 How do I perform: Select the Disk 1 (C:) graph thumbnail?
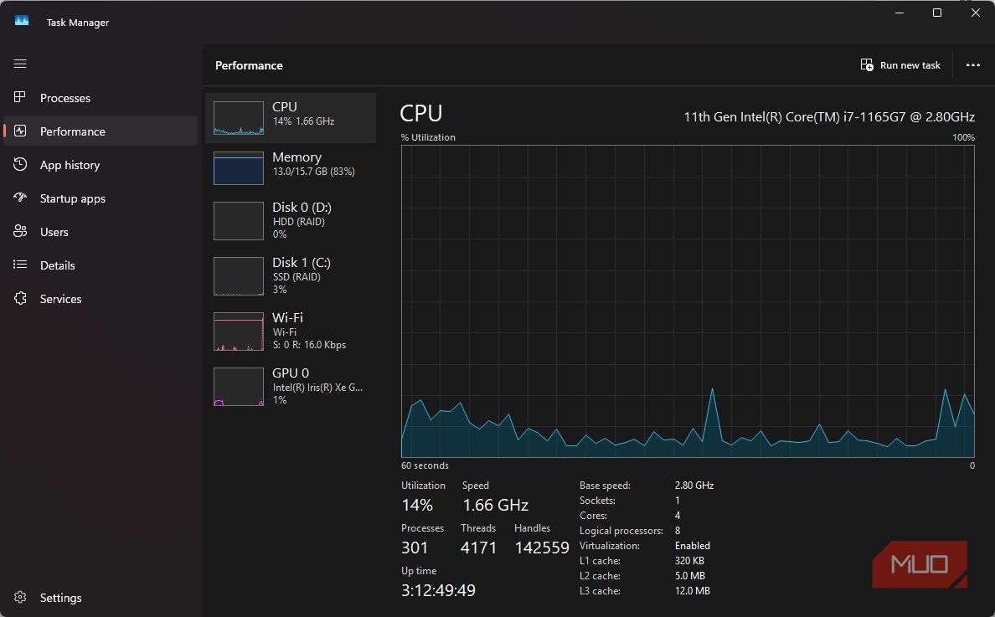(x=239, y=275)
